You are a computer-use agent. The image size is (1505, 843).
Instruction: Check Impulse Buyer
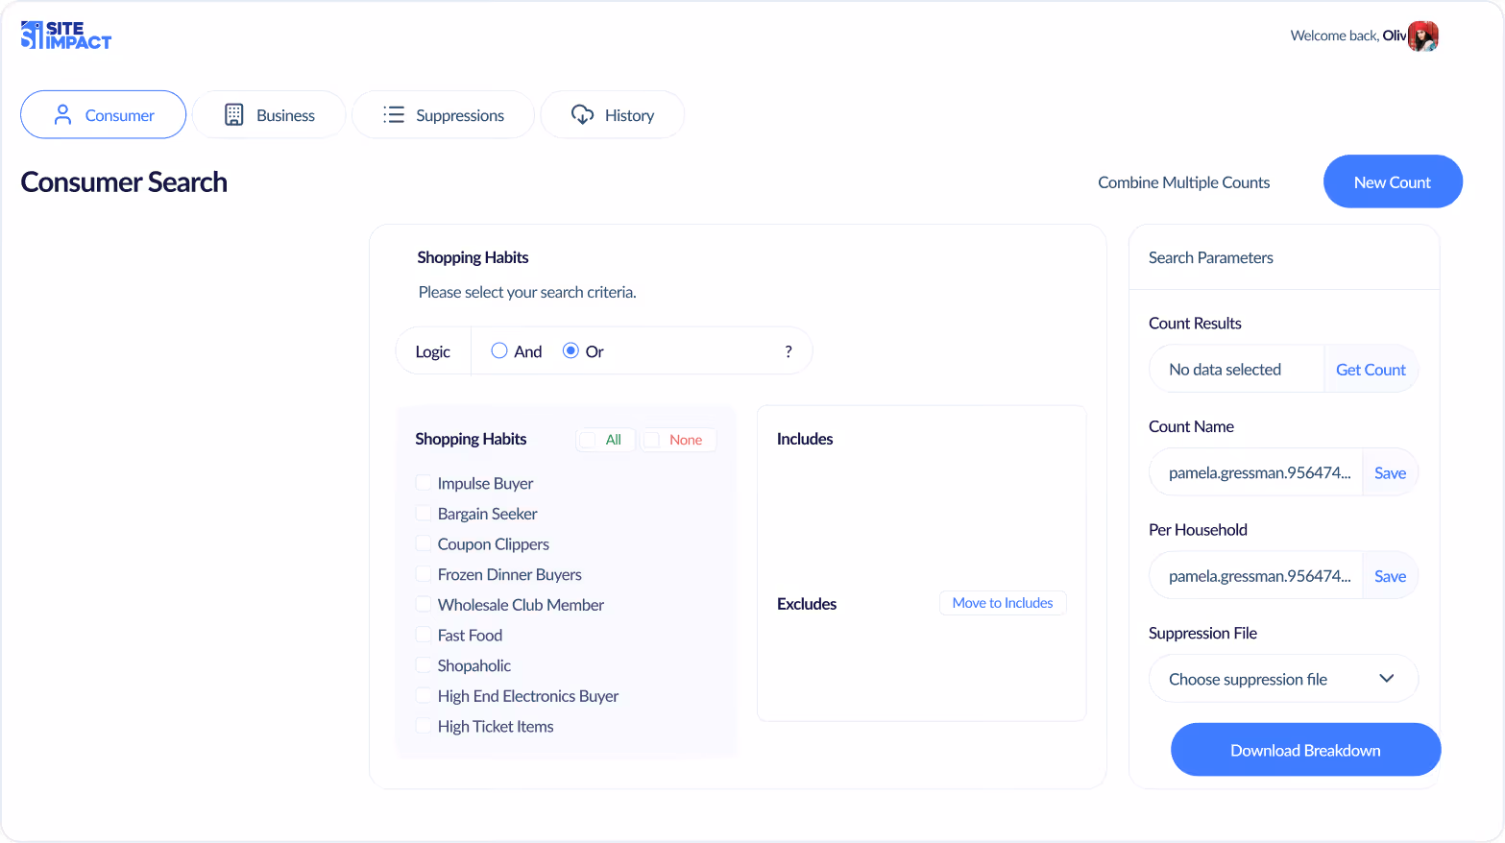[424, 483]
